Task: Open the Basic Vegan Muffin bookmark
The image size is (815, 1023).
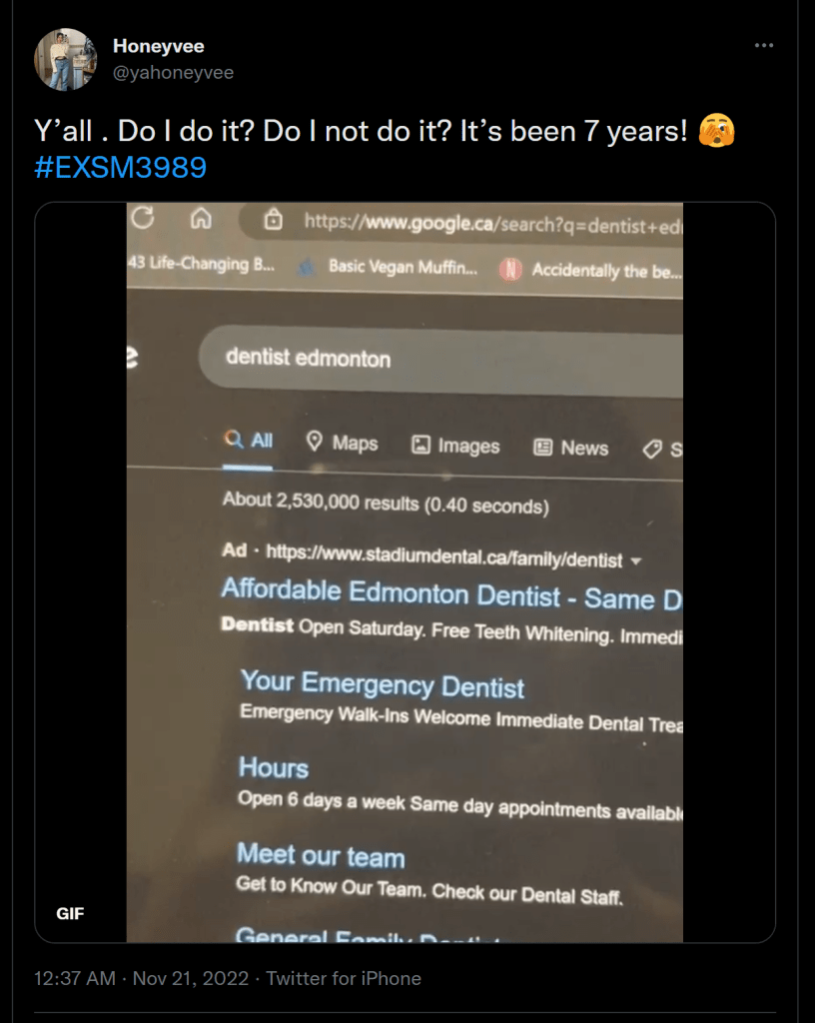Action: coord(403,268)
